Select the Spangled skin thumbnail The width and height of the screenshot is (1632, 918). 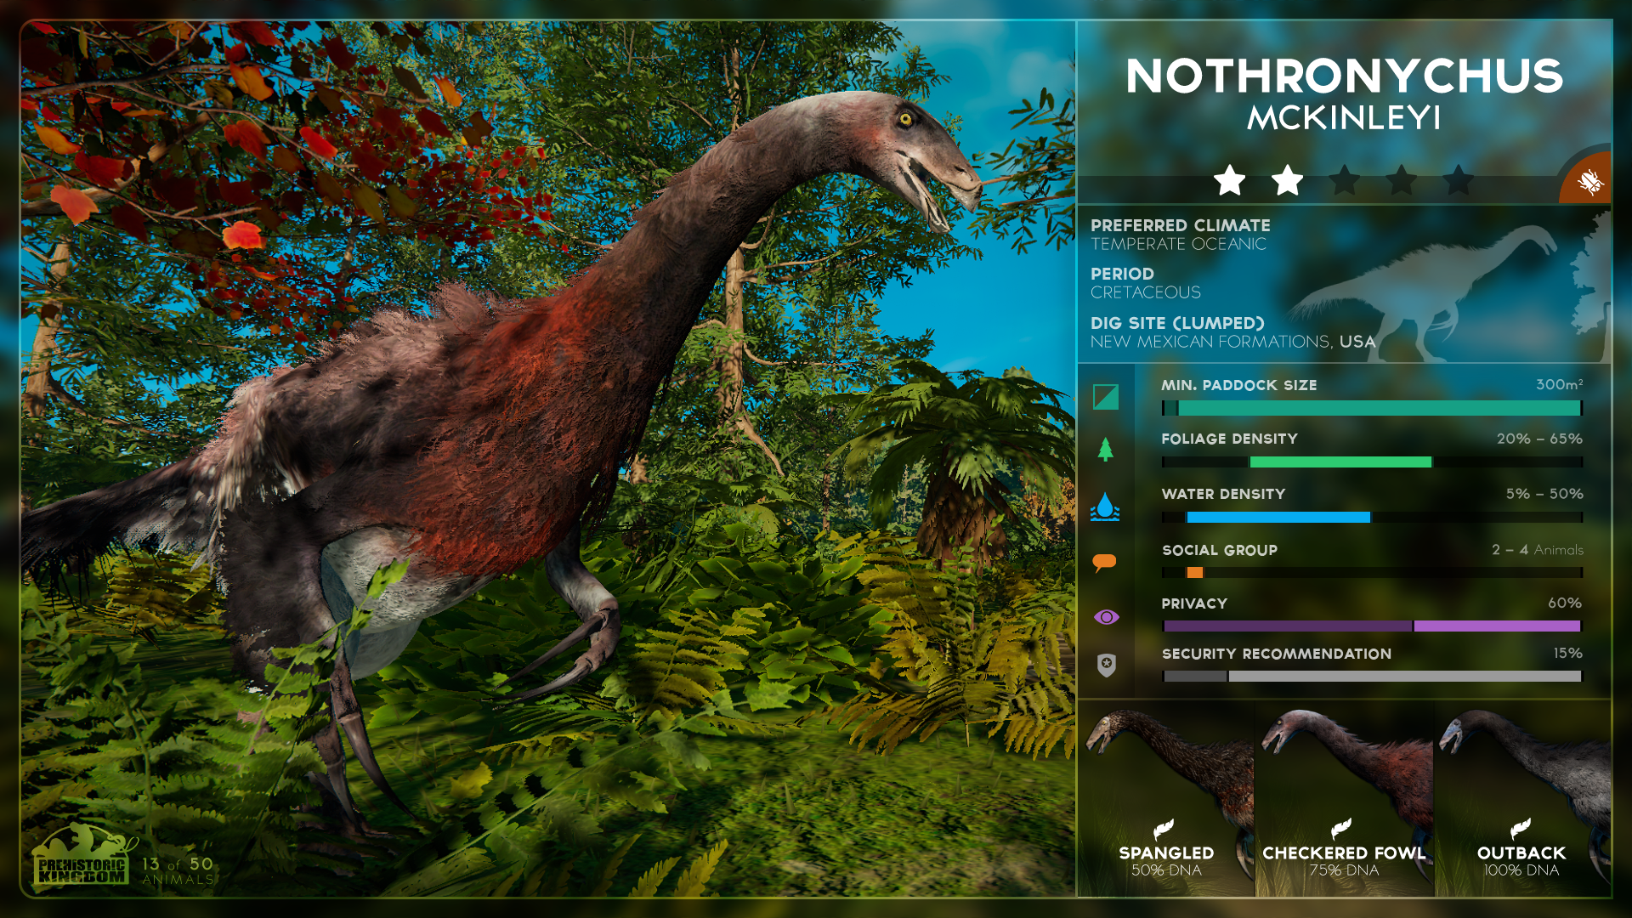click(x=1166, y=798)
